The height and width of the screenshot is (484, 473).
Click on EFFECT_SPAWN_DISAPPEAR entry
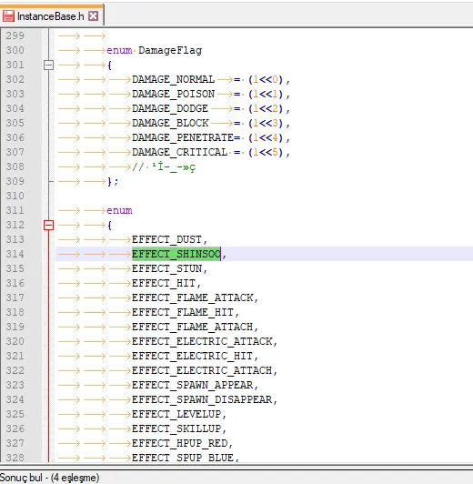click(x=202, y=399)
